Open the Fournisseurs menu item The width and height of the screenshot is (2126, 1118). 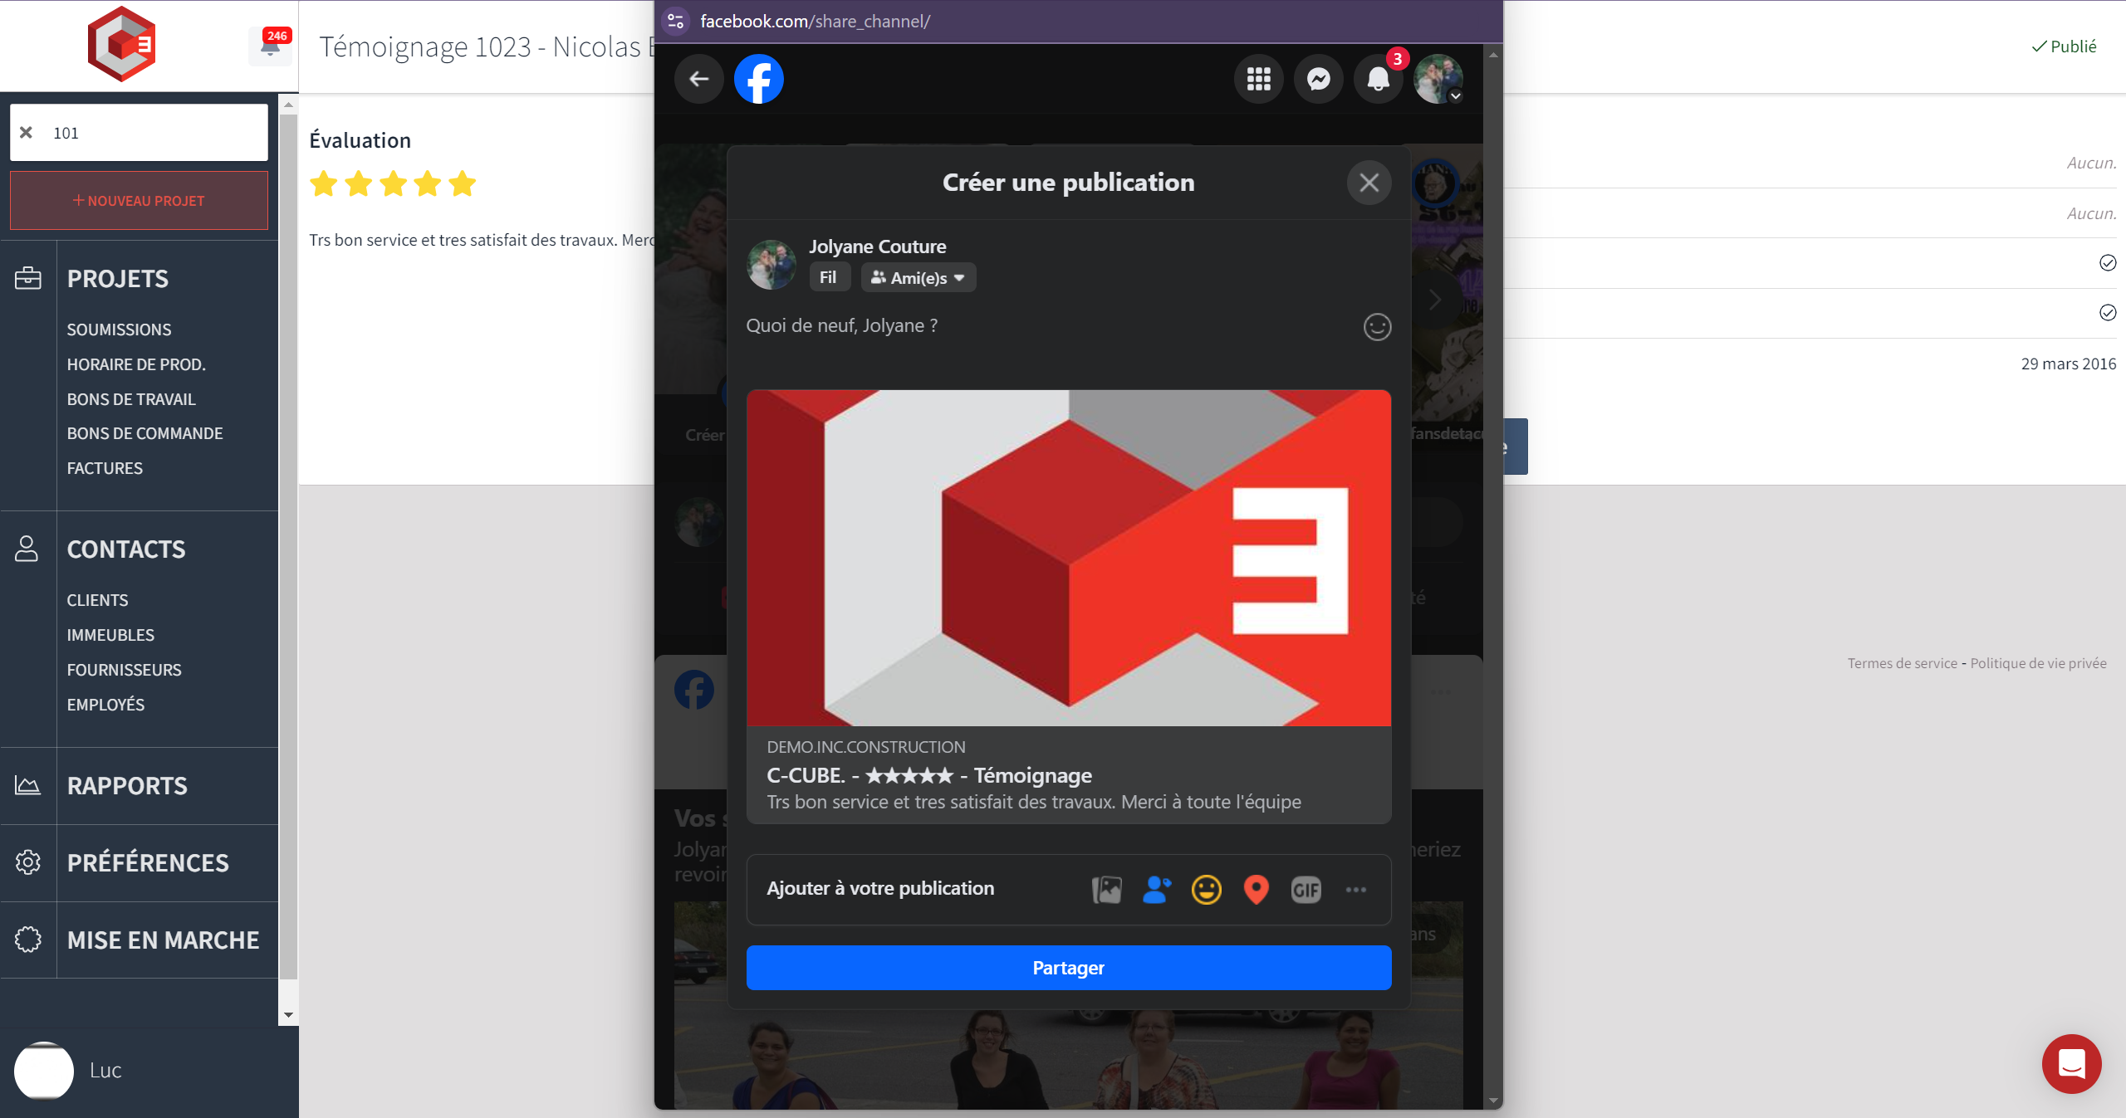click(125, 670)
